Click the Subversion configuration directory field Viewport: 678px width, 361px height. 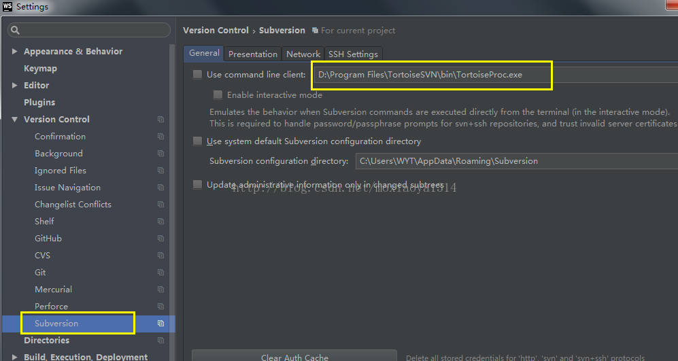point(515,161)
